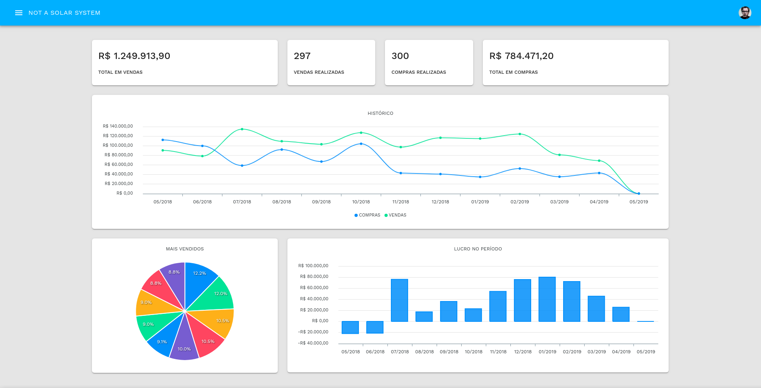Click the COMPRAS data point at 11/2018
Viewport: 761px width, 388px height.
click(401, 173)
